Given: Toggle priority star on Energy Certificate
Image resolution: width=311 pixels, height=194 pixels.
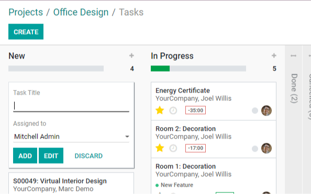Looking at the screenshot, I should [160, 110].
